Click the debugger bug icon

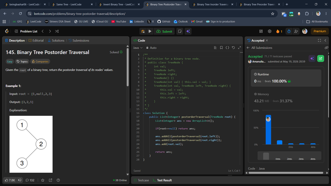pos(143,31)
